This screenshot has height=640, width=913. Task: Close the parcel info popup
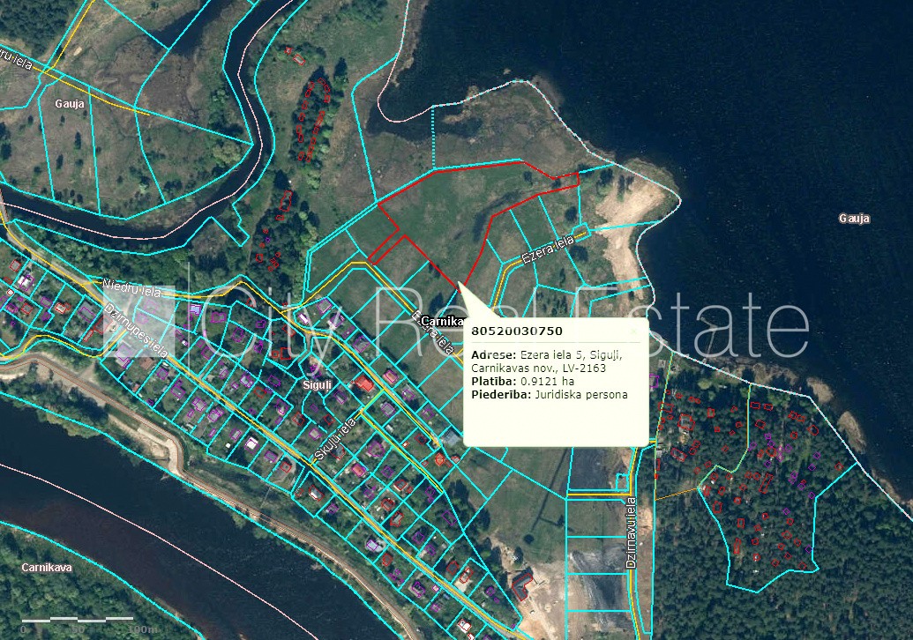tap(633, 331)
